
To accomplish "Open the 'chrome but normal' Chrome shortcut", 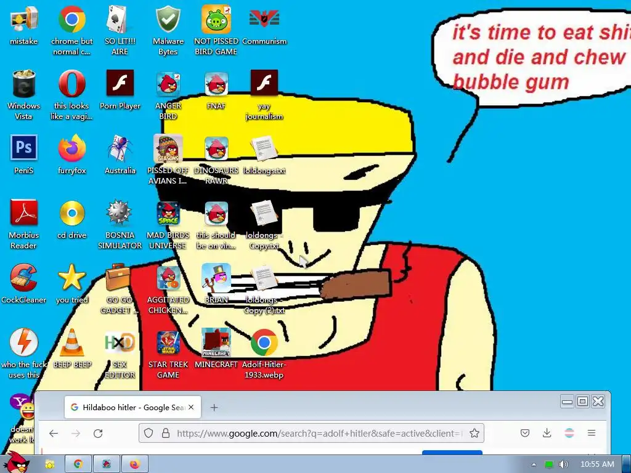I will click(x=71, y=19).
